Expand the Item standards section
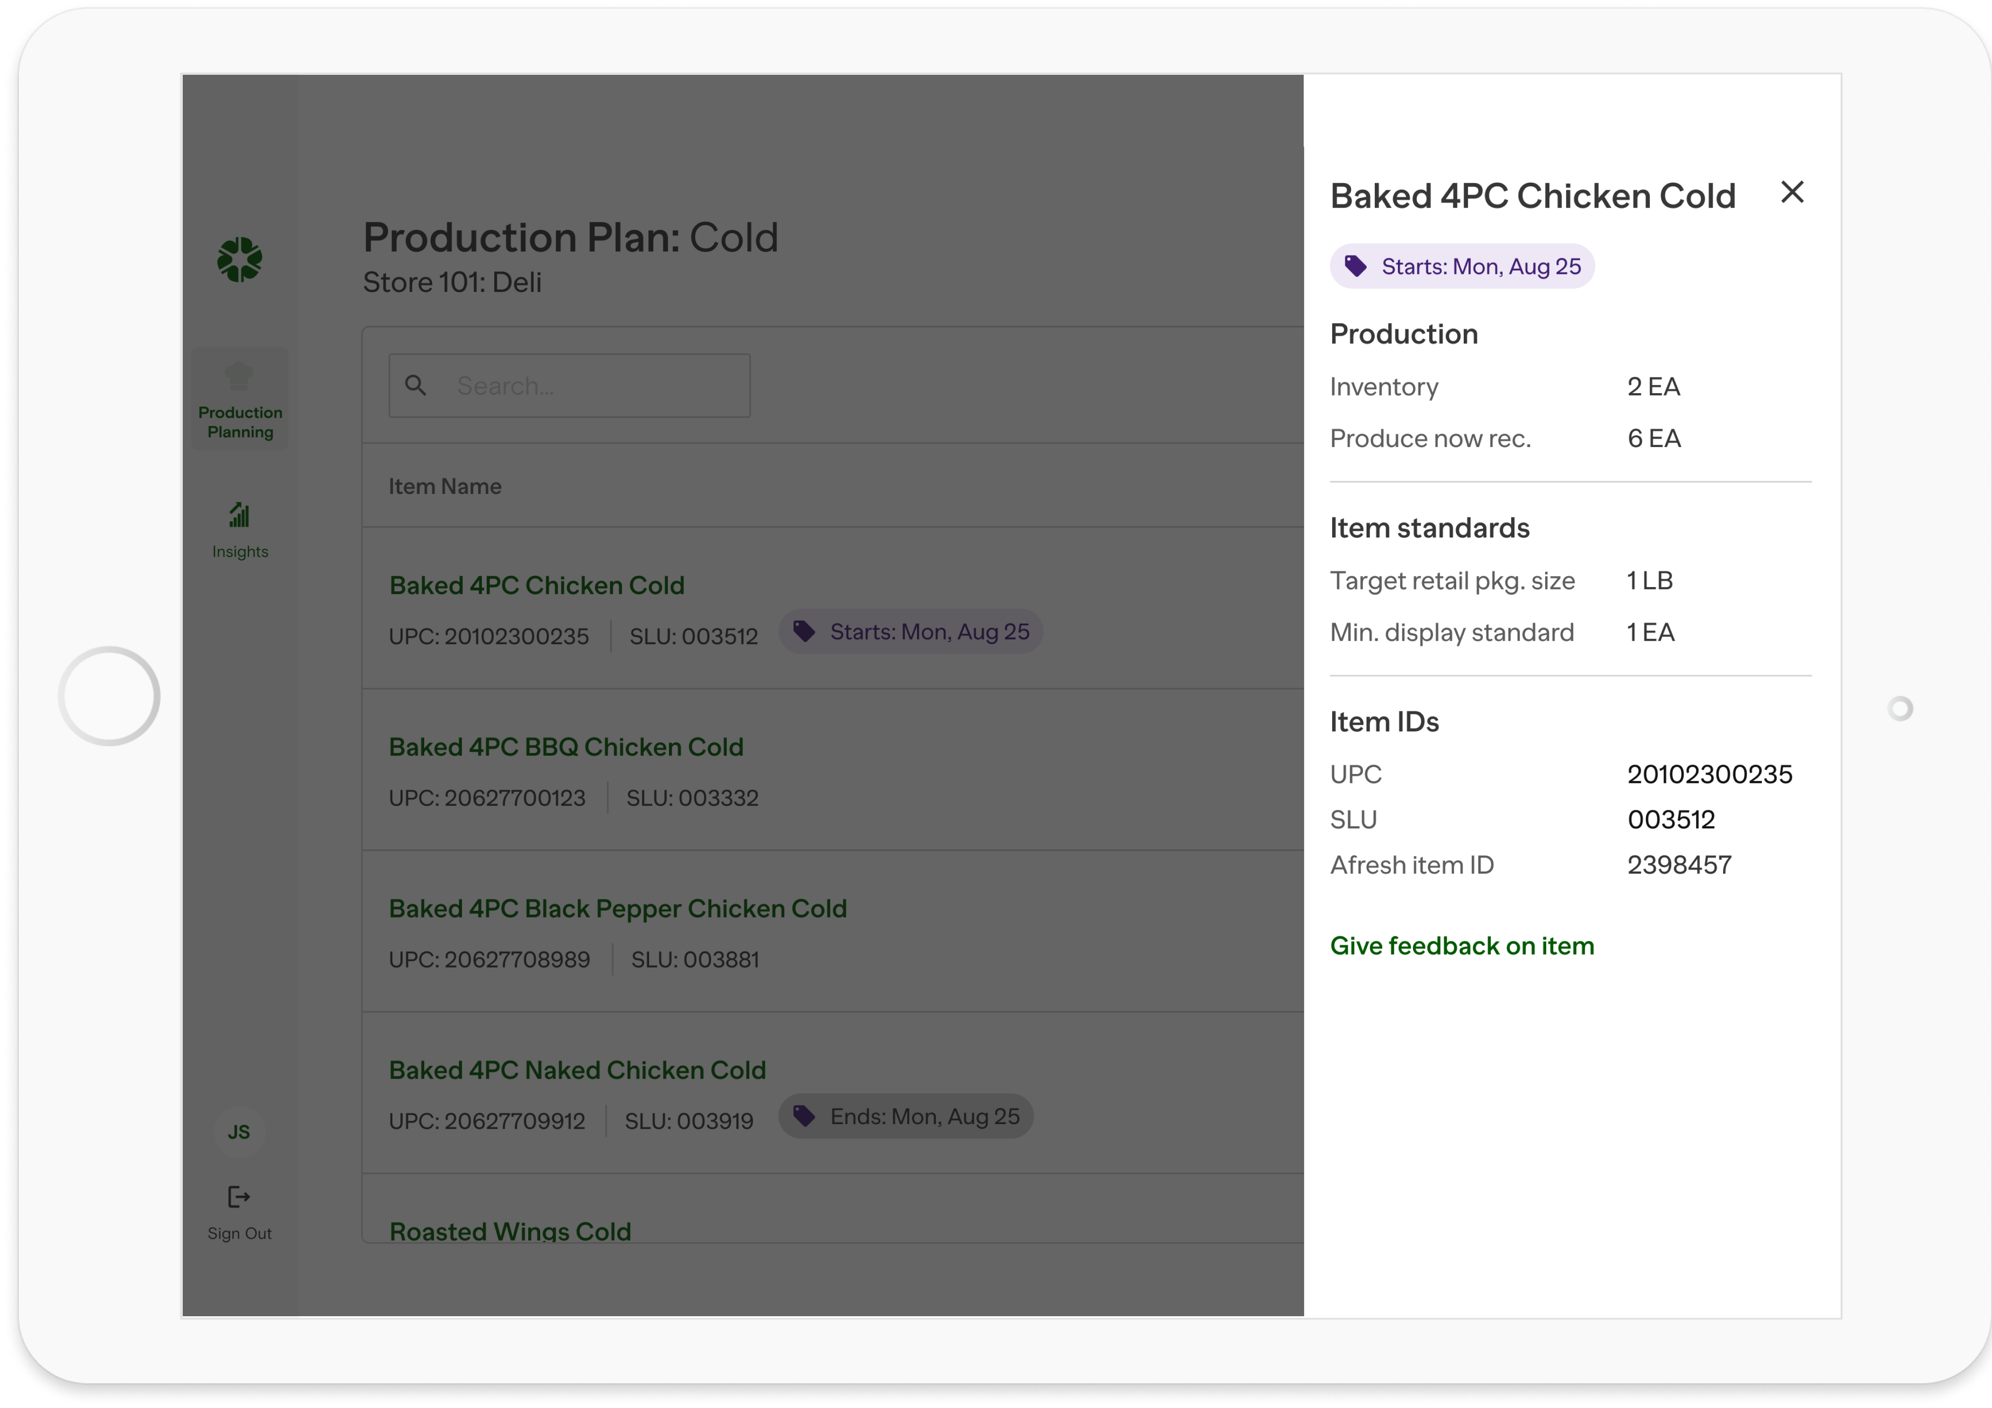 pos(1429,527)
